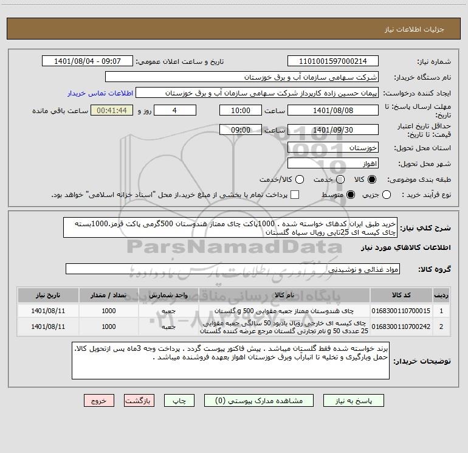Click the خروج exit button
Viewport: 468px width, 453px height.
(99, 401)
